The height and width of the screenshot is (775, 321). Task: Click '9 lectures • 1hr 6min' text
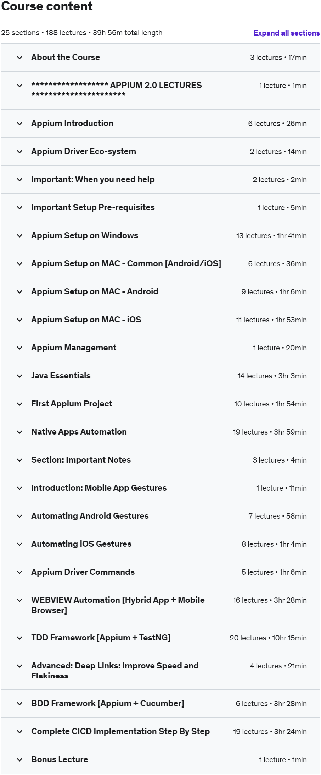274,292
